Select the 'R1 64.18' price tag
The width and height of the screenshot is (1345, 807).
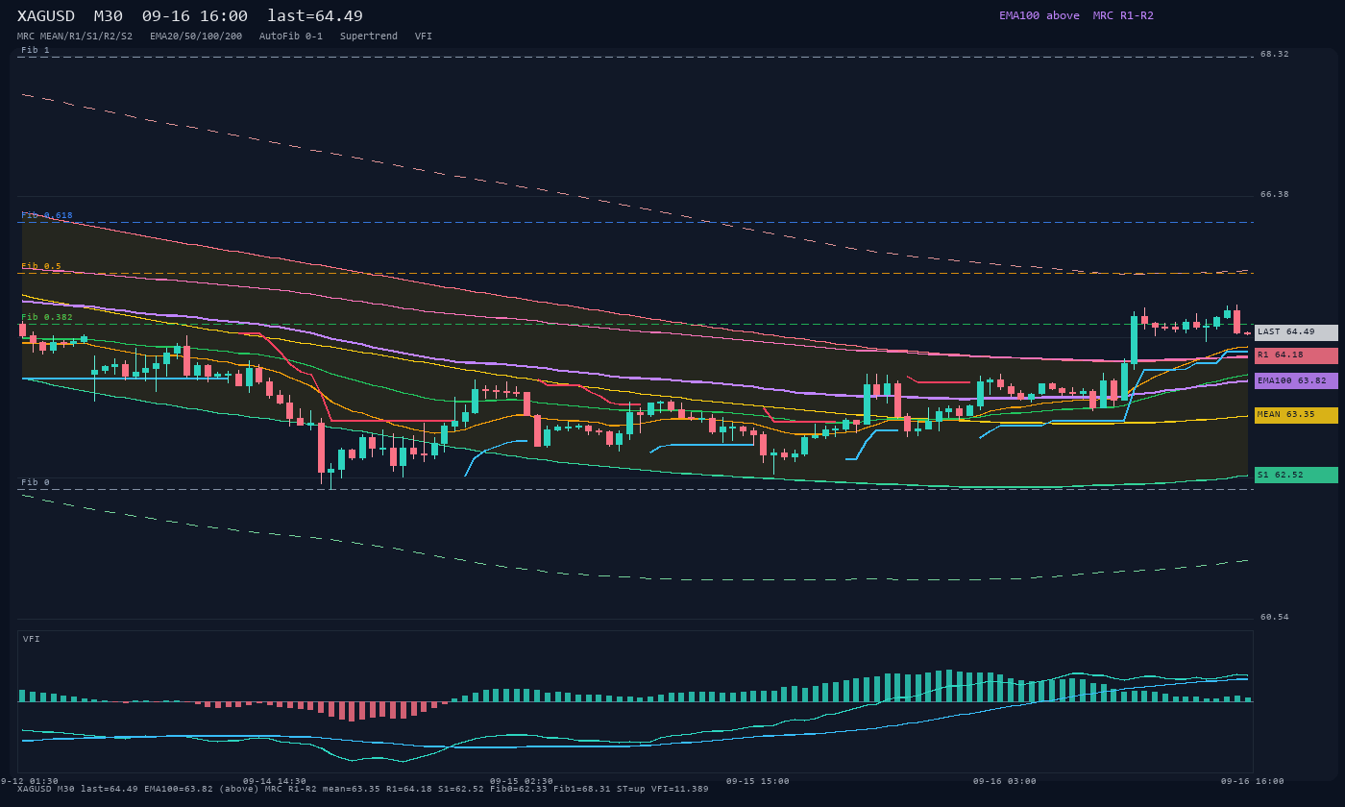click(x=1296, y=355)
